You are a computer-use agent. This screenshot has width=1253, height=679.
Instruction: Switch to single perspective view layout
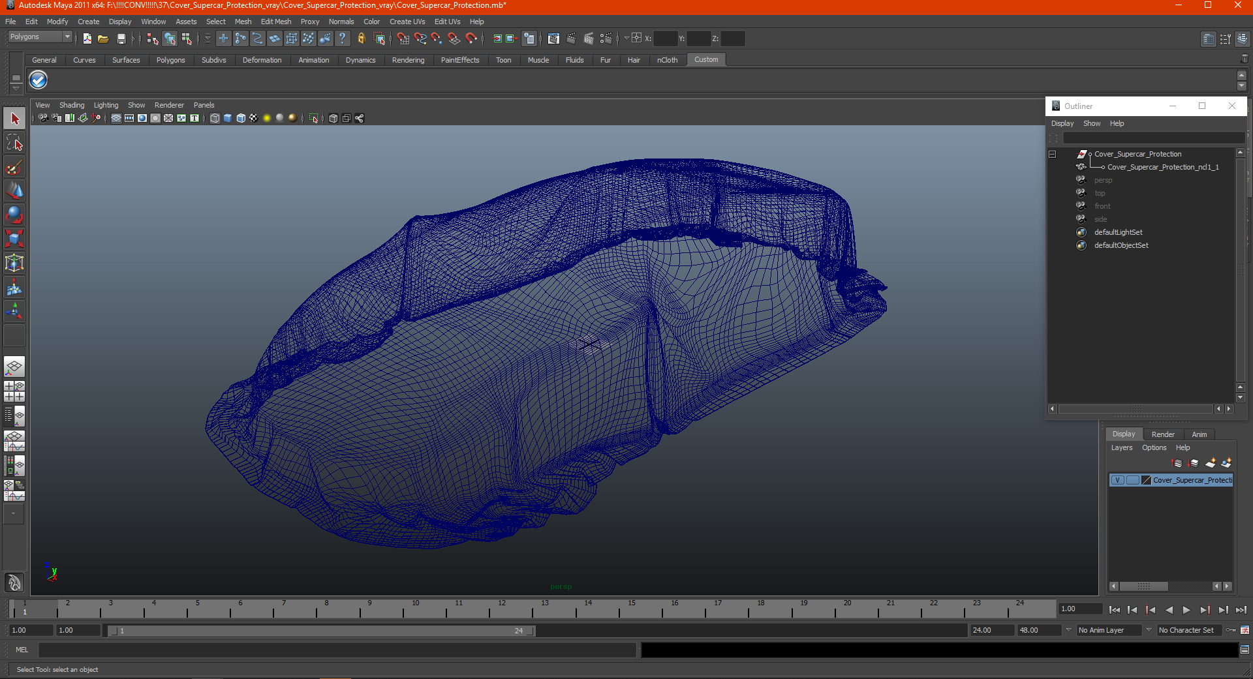coord(14,367)
